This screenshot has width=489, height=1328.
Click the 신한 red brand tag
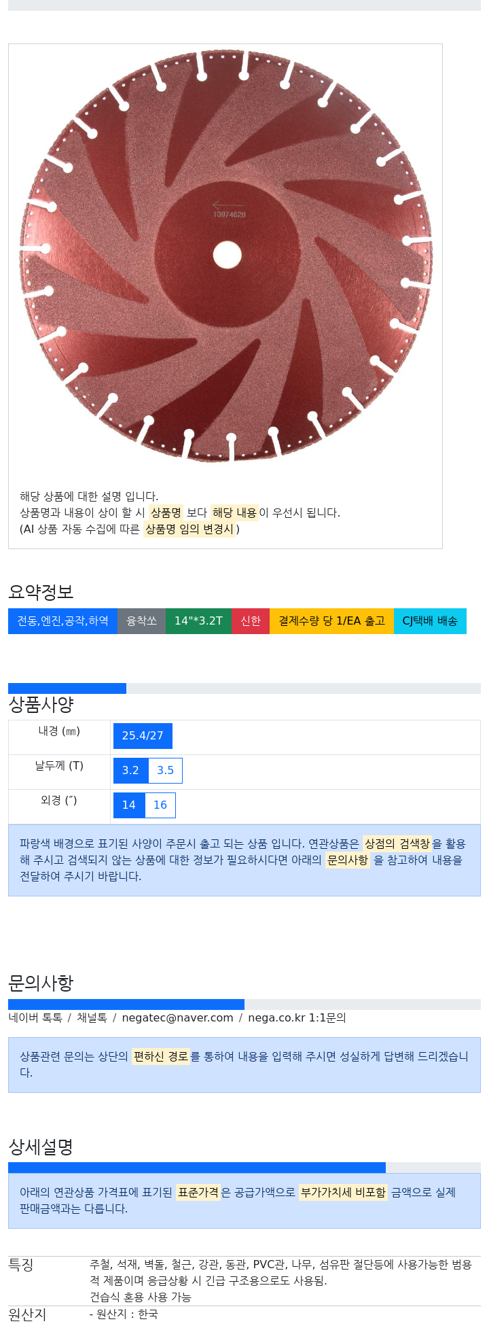pyautogui.click(x=251, y=621)
